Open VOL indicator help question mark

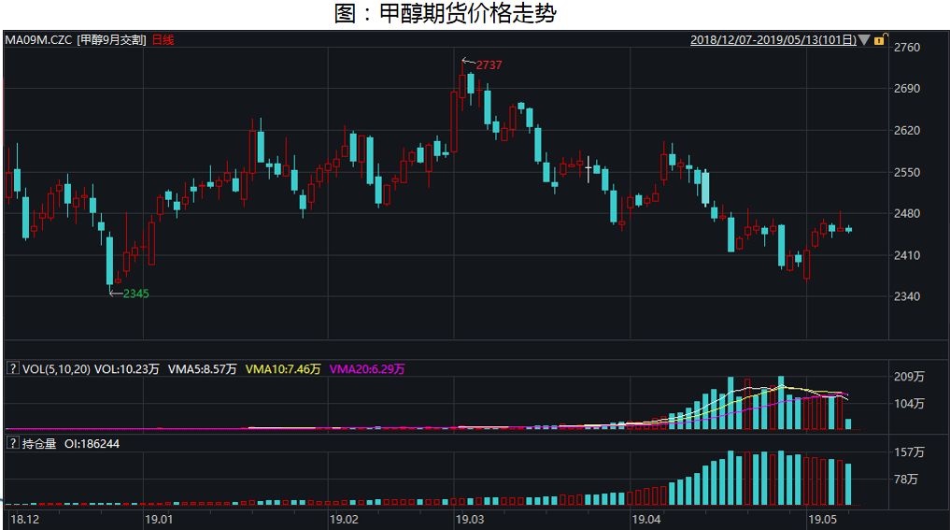[12, 368]
